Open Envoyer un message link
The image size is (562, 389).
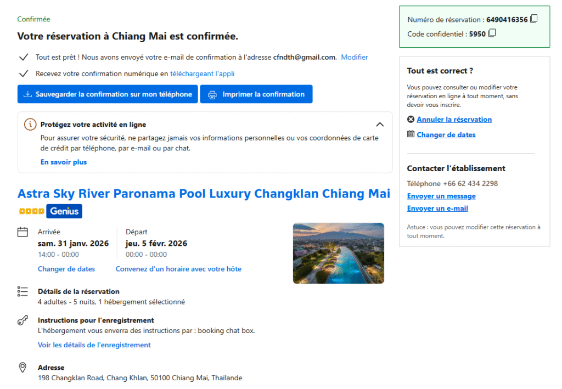click(441, 196)
